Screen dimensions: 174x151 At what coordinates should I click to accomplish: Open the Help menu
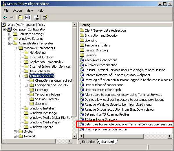point(41,10)
